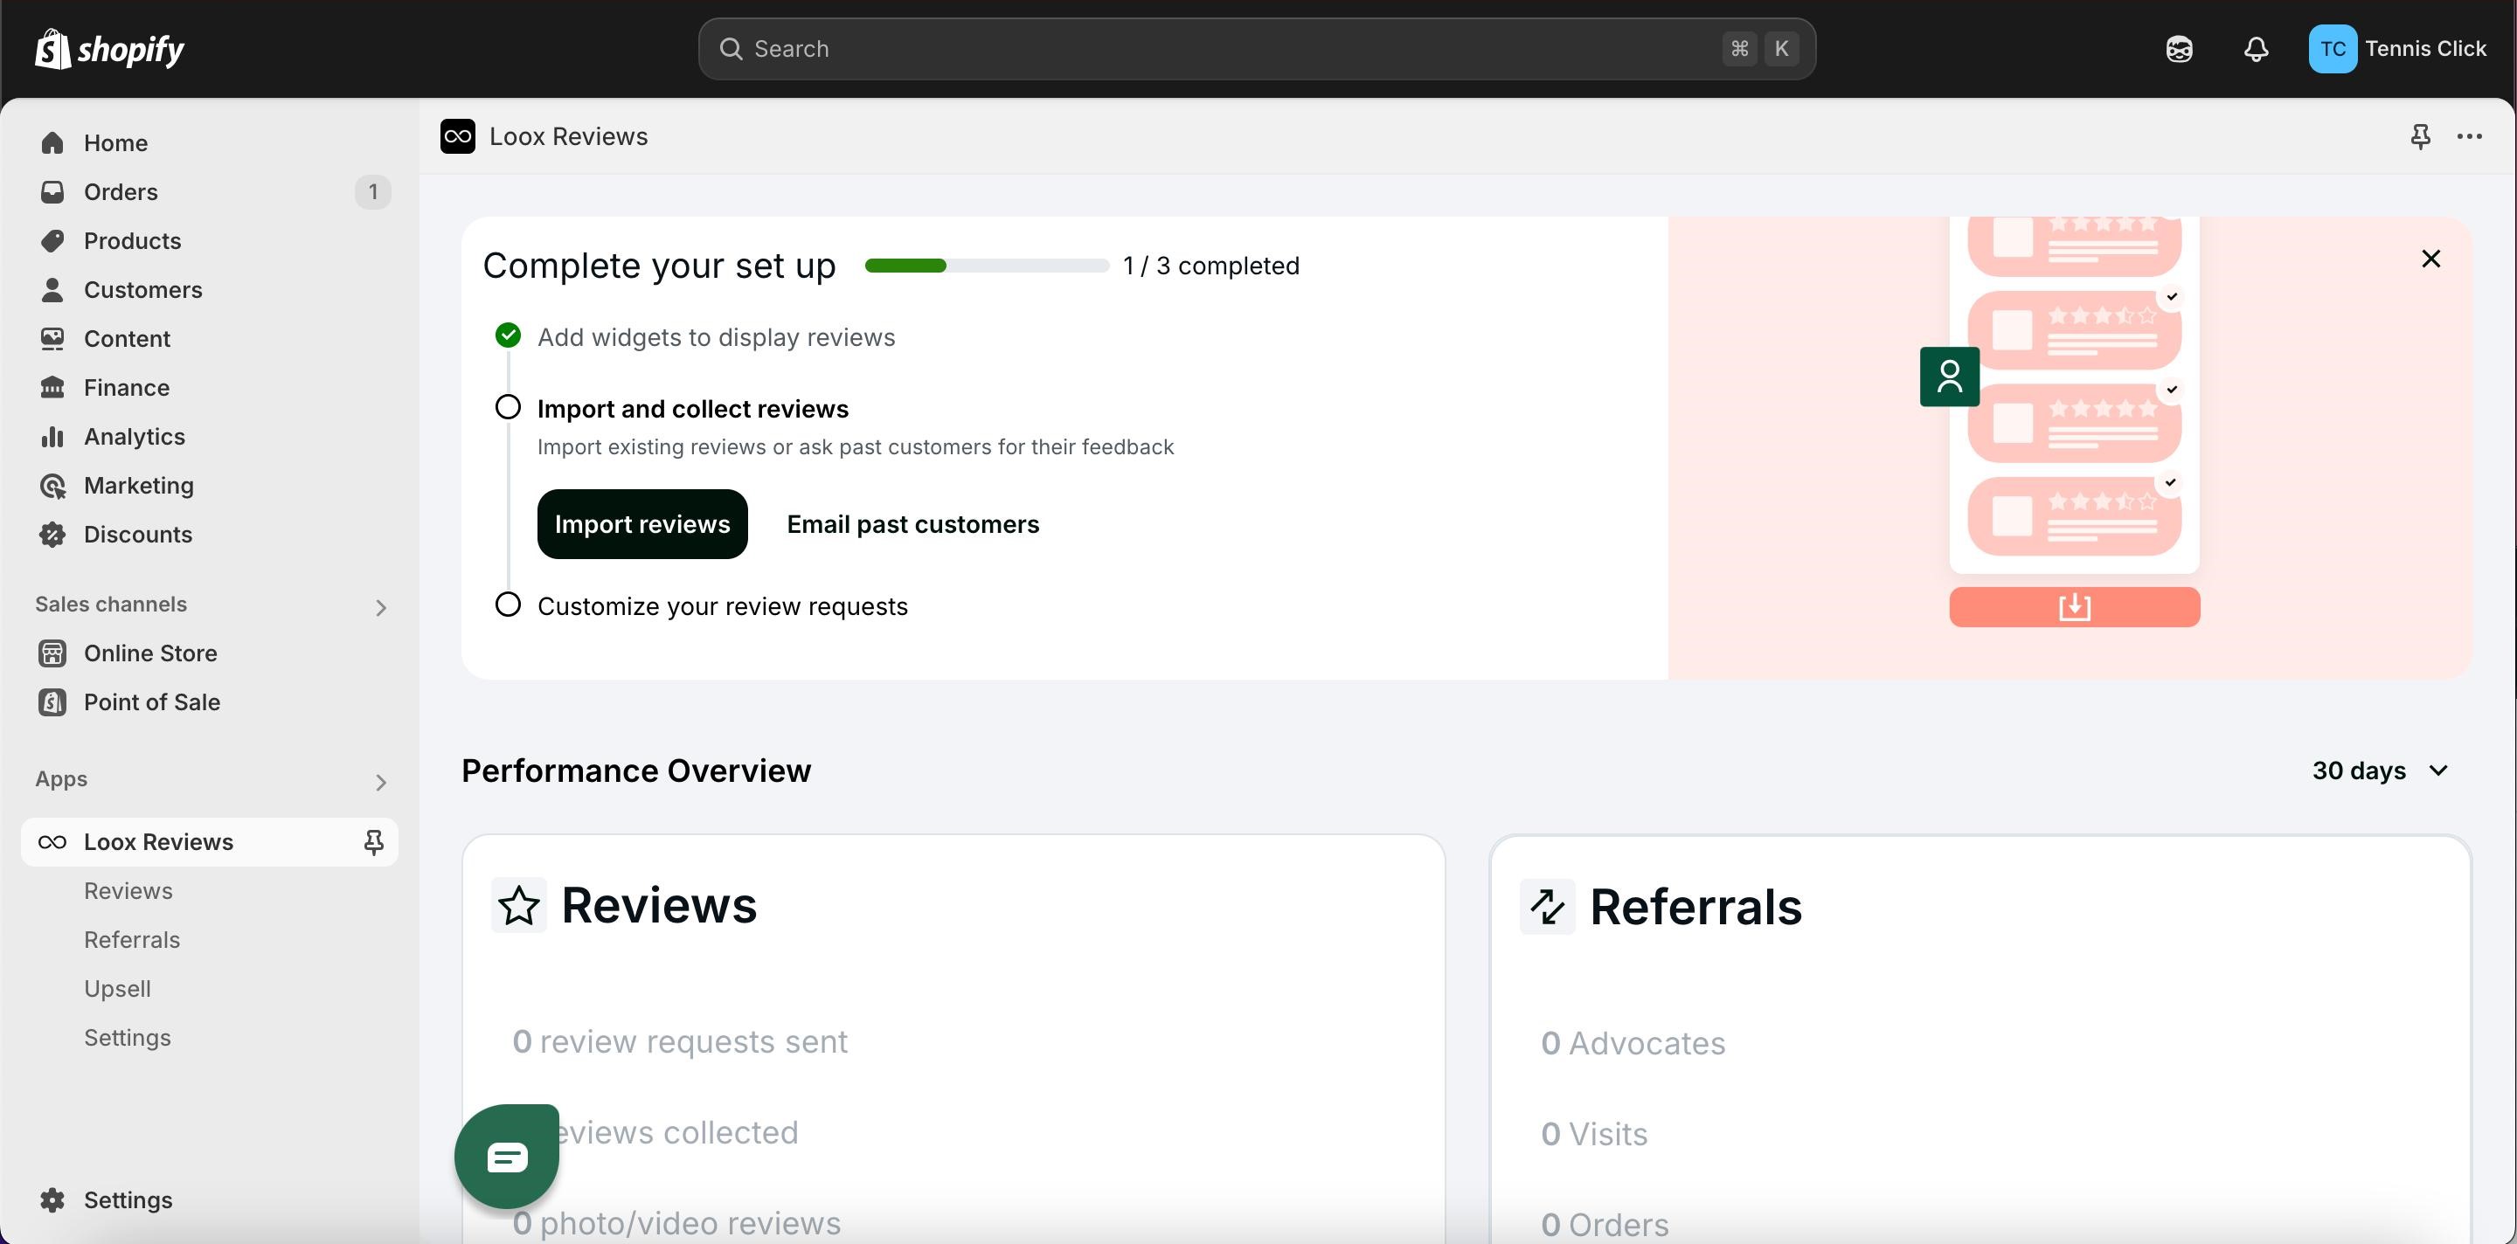Open the notifications bell

(2256, 49)
